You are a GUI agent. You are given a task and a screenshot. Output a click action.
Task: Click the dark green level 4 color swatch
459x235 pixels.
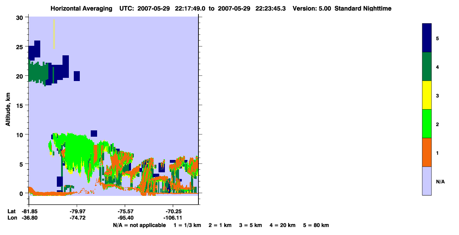click(427, 67)
